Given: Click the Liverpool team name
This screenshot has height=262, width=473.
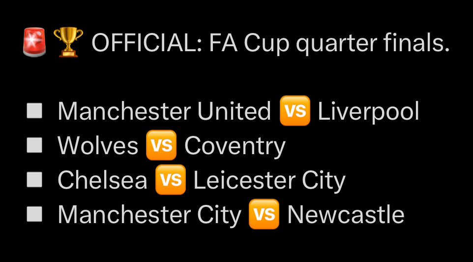Looking at the screenshot, I should click(368, 111).
